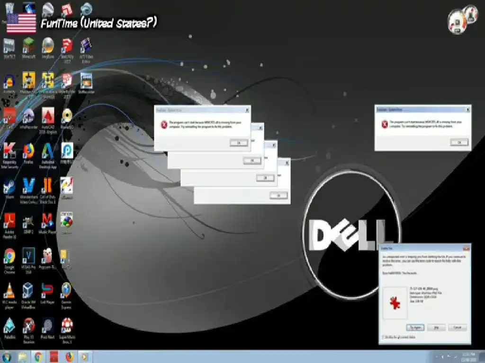Launch AVS Video Editor from the desktop

pyautogui.click(x=86, y=50)
